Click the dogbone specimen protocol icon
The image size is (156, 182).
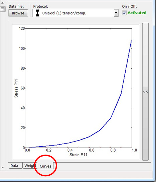click(37, 13)
